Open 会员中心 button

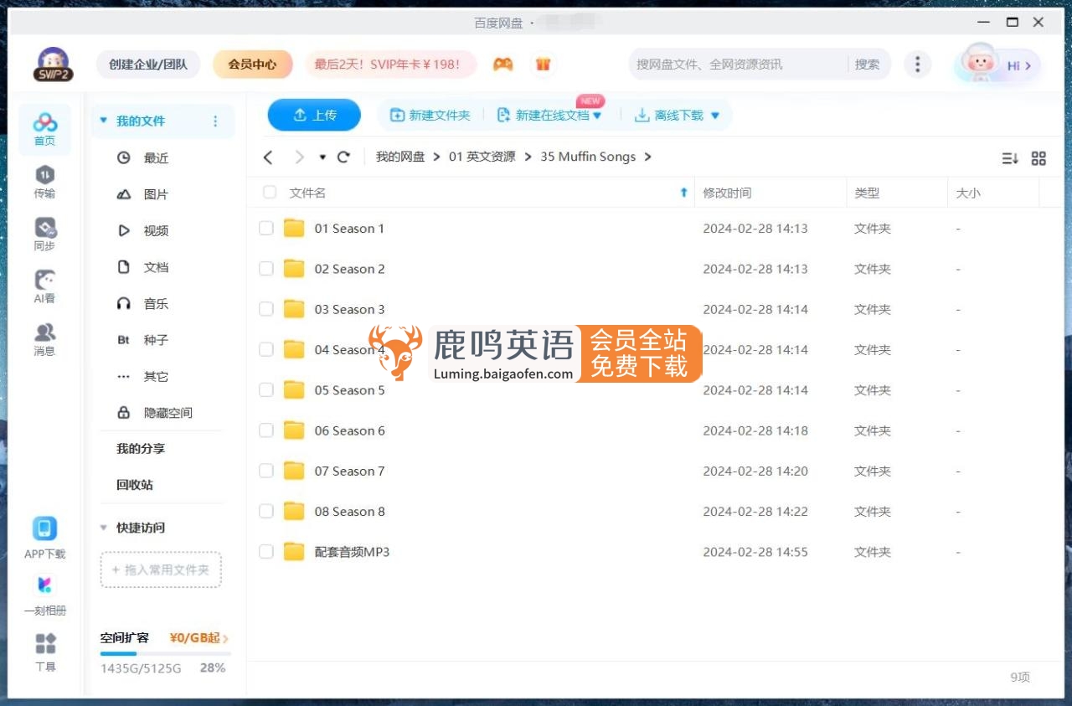[x=252, y=64]
